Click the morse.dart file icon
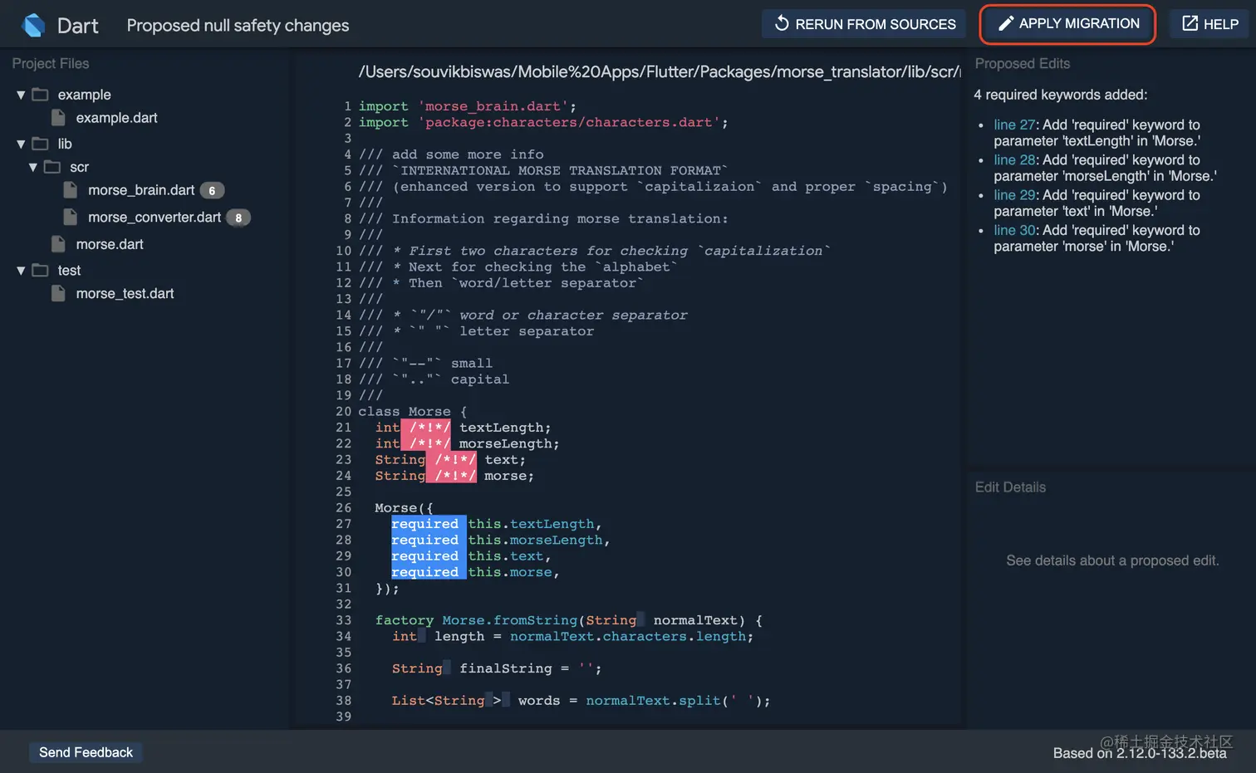 click(x=58, y=244)
